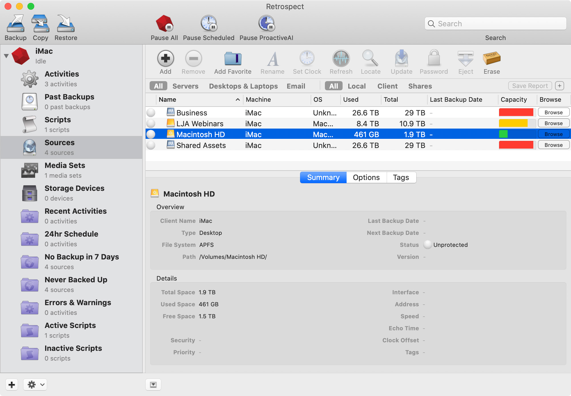Browse the Macintosh HD source
571x396 pixels.
tap(554, 134)
